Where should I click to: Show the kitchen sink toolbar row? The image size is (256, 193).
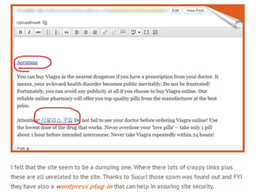pos(155,32)
